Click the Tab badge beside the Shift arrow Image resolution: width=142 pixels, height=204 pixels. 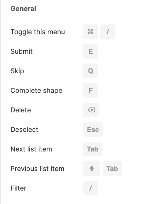(x=112, y=169)
